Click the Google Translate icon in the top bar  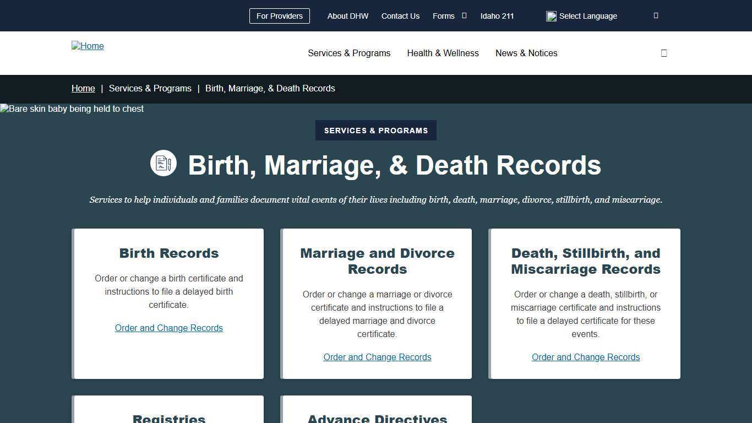(x=551, y=16)
